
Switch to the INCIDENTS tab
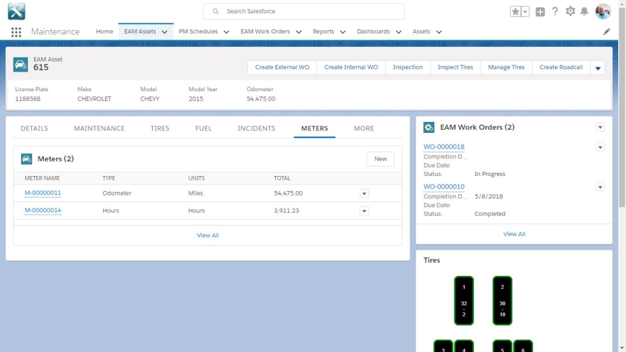coord(256,128)
